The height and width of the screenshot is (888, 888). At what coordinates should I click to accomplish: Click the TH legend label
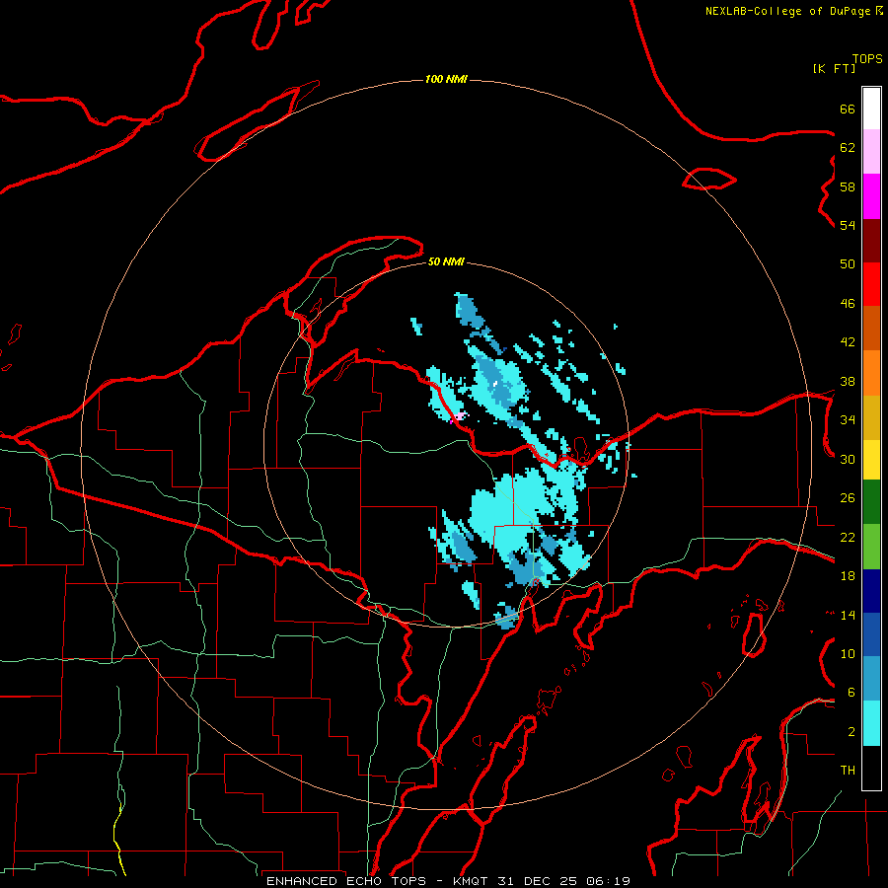click(848, 771)
